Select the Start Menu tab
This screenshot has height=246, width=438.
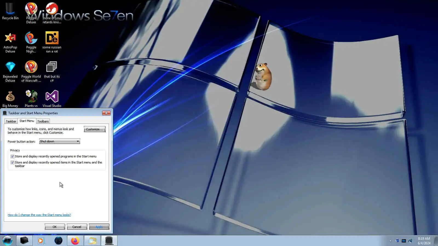click(x=27, y=121)
